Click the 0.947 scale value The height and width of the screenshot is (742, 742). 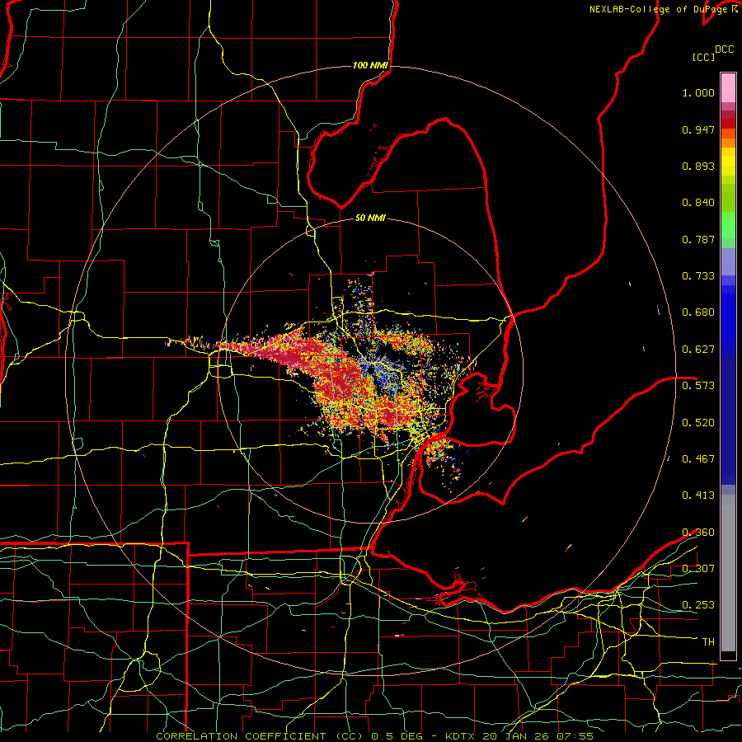[698, 129]
